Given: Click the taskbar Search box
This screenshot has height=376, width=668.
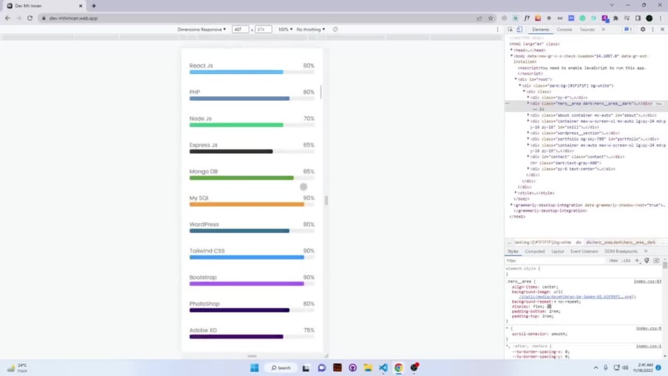Looking at the screenshot, I should [281, 368].
